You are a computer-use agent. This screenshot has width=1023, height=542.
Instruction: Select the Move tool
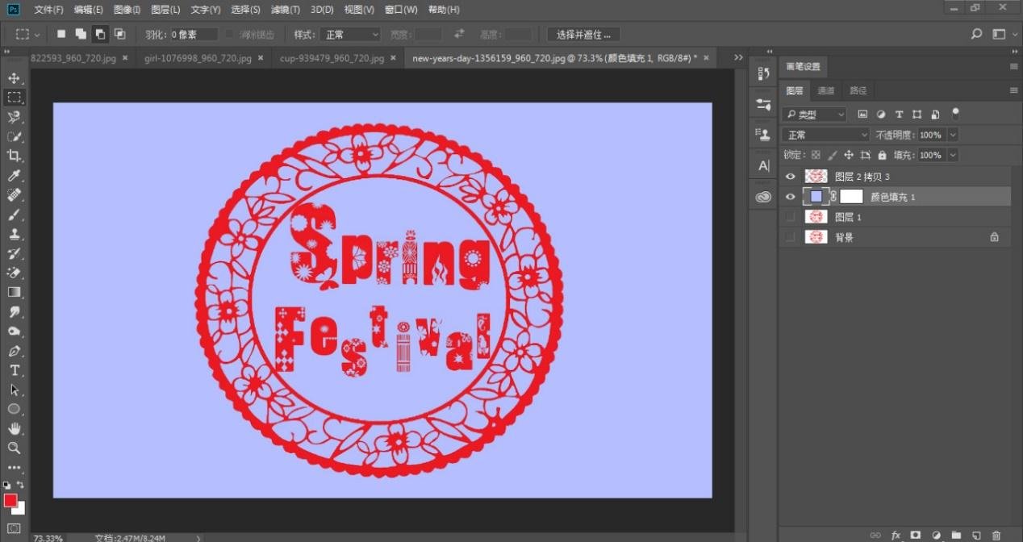(14, 78)
